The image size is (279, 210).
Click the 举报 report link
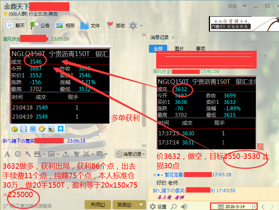click(x=232, y=6)
